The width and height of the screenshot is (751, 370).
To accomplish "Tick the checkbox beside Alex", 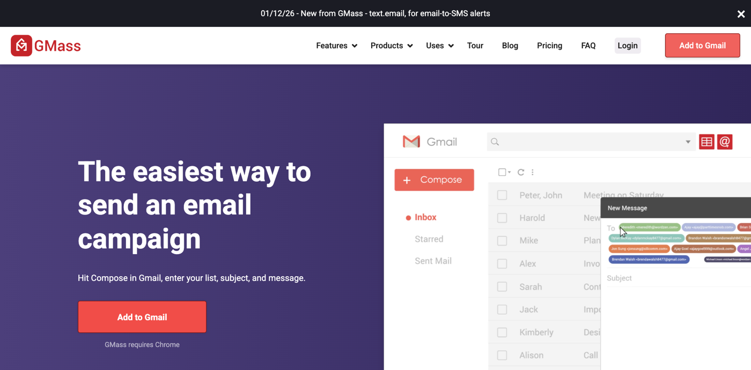I will tap(502, 264).
